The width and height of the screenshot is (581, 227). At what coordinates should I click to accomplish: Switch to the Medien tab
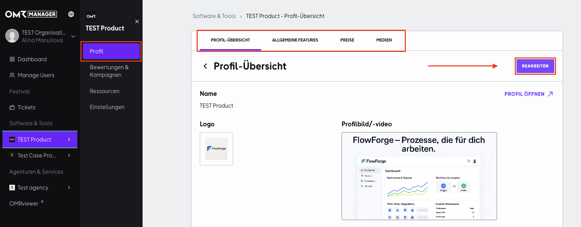384,40
